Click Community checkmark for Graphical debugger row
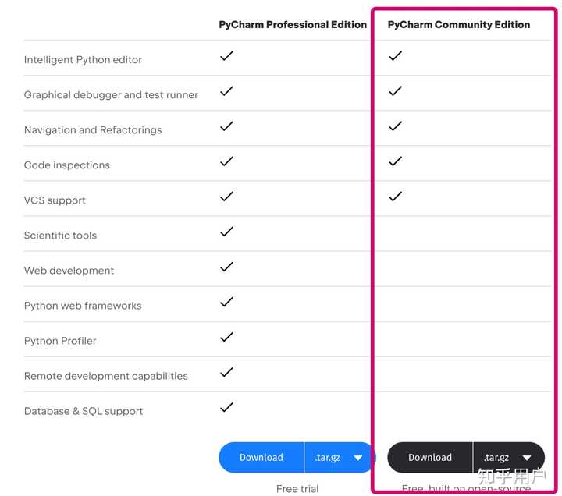 coord(395,91)
